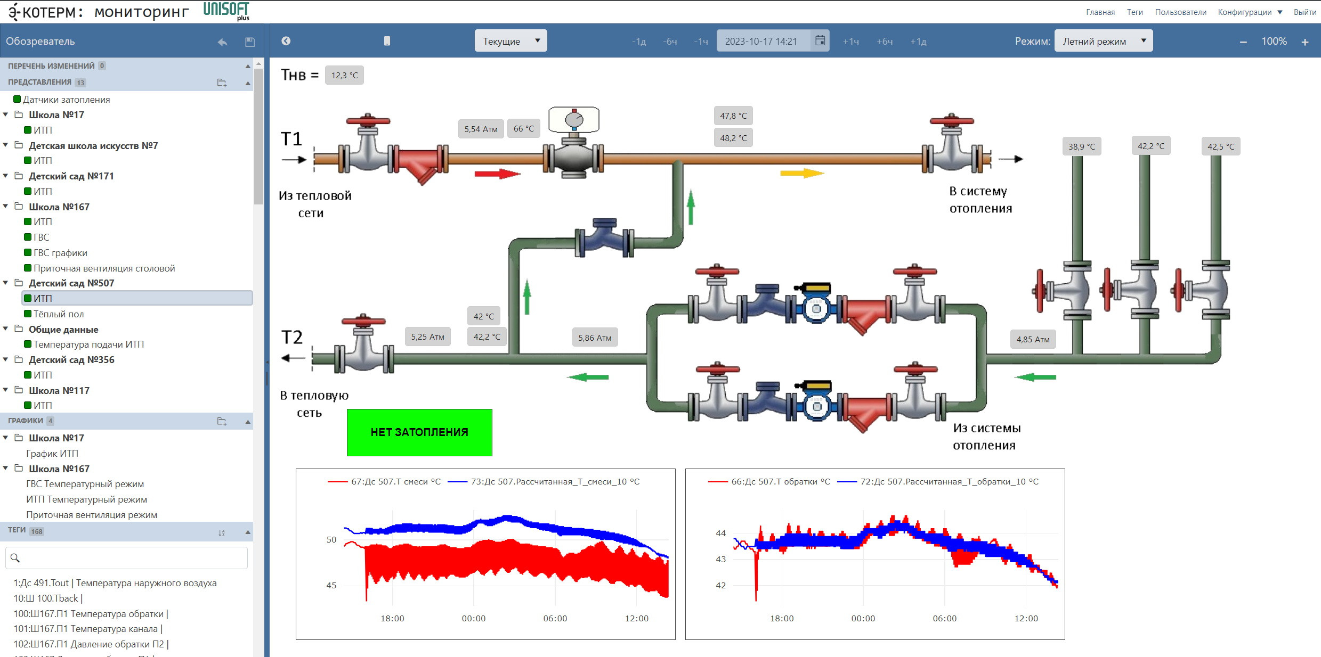
Task: Click the tags search input field
Action: 126,557
